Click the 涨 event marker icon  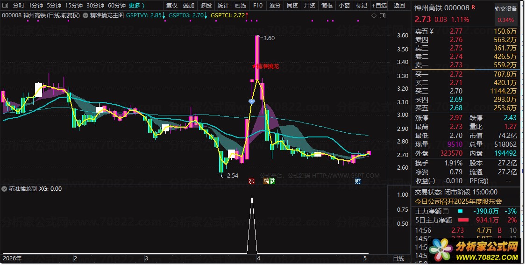tap(252, 181)
